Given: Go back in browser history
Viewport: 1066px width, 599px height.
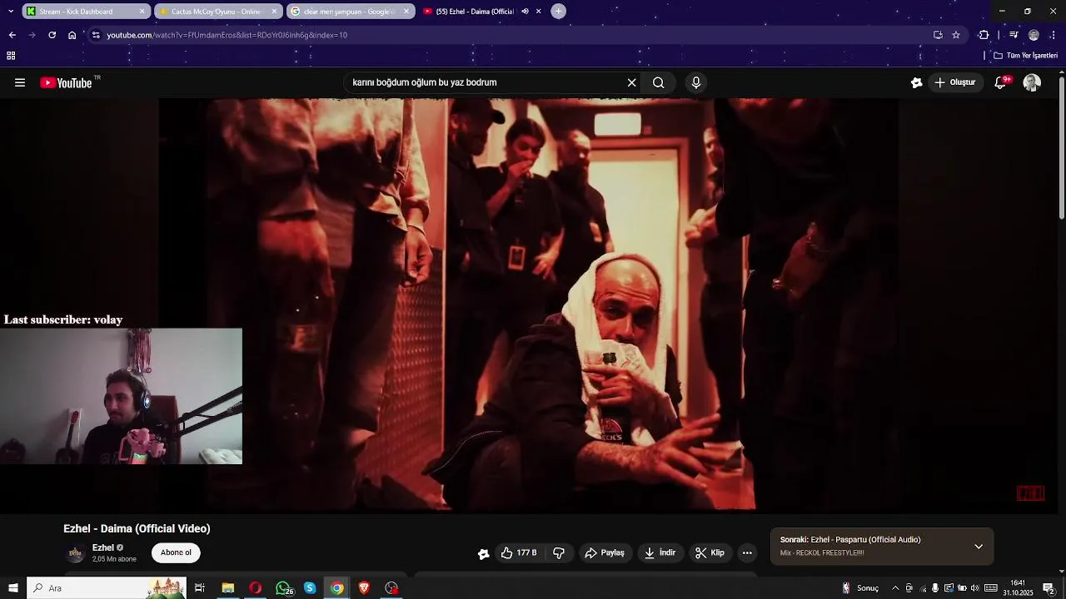Looking at the screenshot, I should [12, 35].
